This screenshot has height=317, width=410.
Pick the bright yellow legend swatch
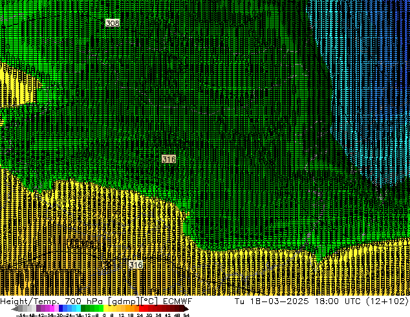click(x=105, y=309)
